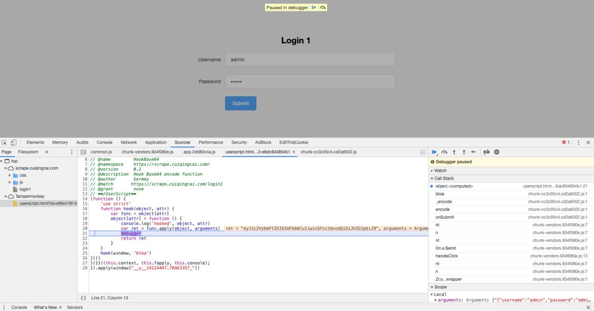This screenshot has width=594, height=311.
Task: Collapse the top frame tree node
Action: [2, 161]
